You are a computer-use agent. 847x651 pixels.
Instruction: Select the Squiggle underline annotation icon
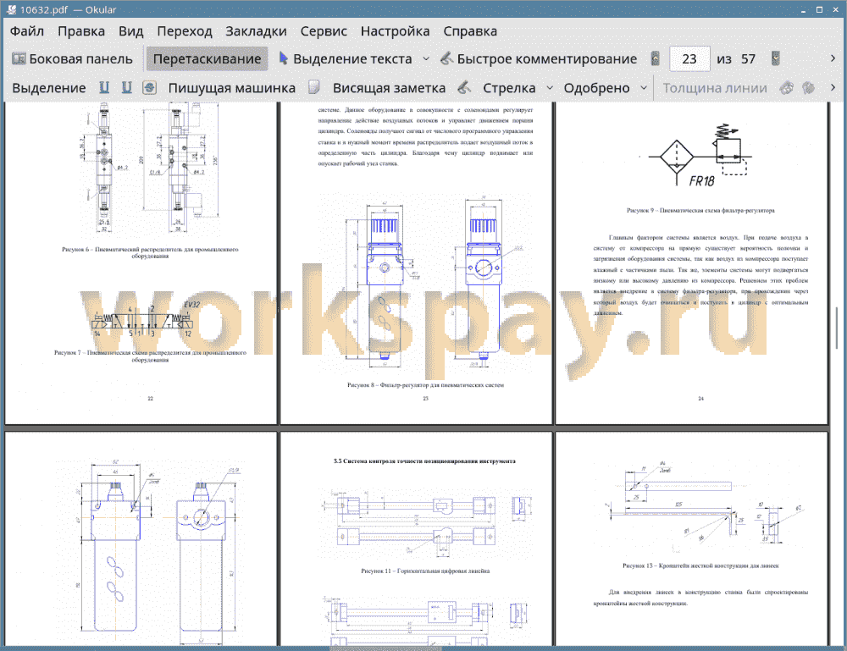[x=127, y=87]
